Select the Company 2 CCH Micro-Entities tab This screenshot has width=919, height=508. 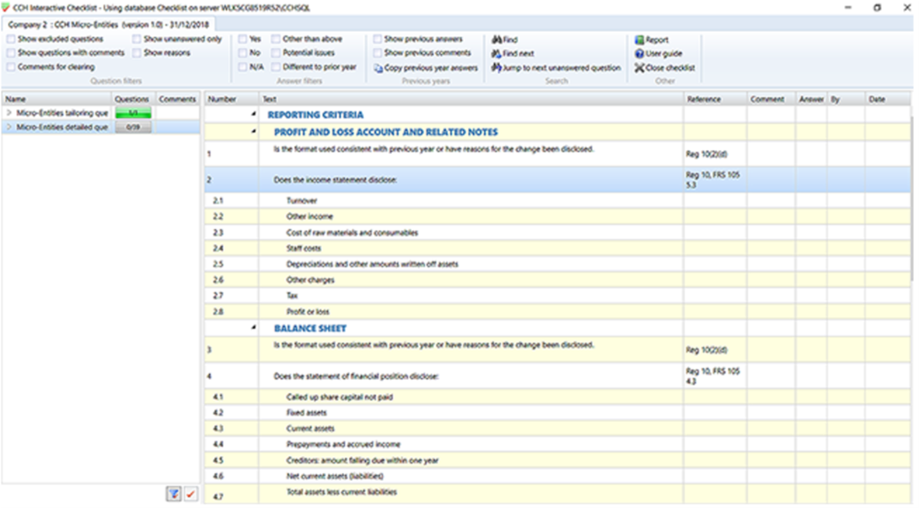(110, 24)
